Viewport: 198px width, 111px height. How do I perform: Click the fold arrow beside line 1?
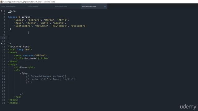pyautogui.click(x=1, y=11)
